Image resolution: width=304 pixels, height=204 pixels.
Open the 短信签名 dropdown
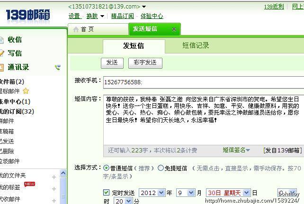coord(236,150)
